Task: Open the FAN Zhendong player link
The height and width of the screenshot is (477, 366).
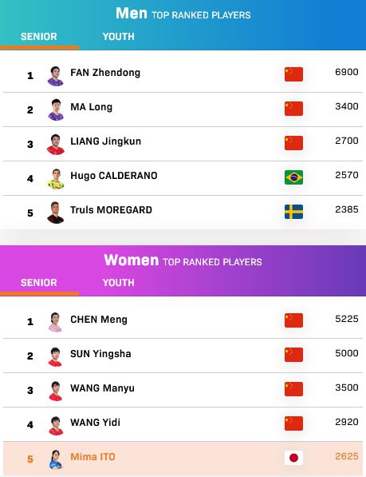Action: [105, 73]
